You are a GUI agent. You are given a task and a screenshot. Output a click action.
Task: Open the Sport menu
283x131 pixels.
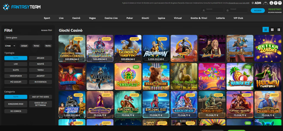47,18
